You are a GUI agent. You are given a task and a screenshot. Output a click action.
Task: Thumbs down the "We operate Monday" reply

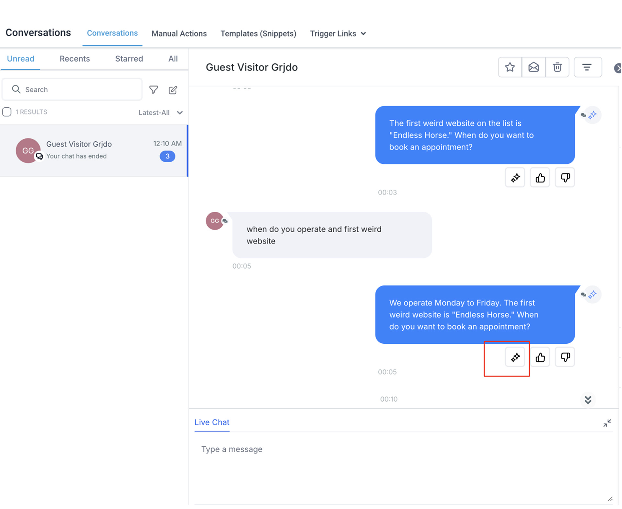coord(565,357)
